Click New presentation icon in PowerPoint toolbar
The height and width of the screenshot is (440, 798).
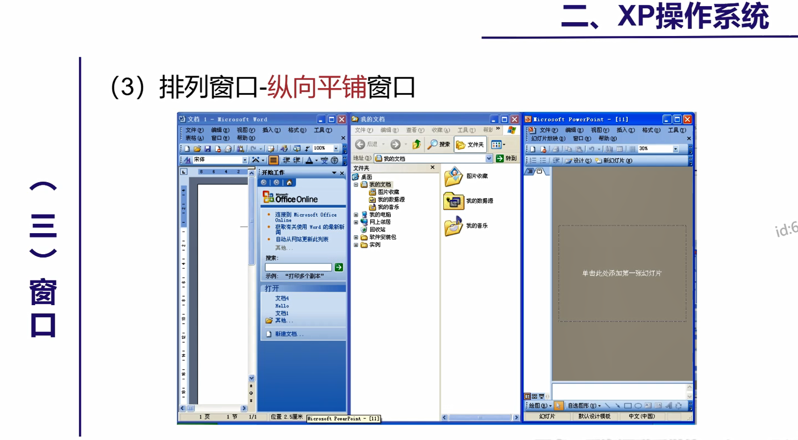533,149
